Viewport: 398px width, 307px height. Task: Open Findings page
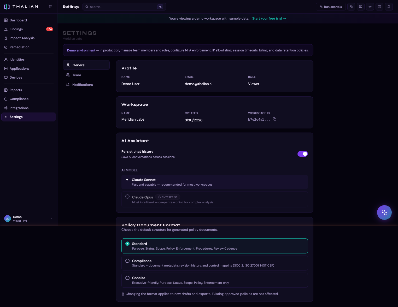(x=28, y=29)
